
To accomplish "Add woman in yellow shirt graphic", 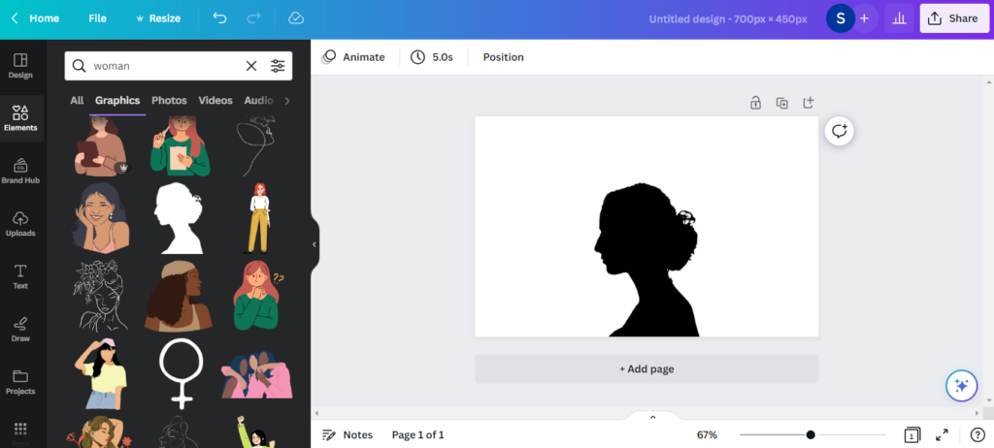I will [x=101, y=373].
